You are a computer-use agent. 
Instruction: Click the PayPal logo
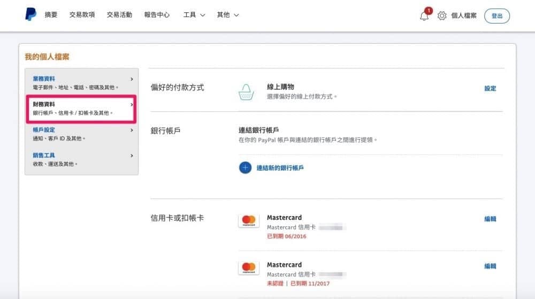[x=30, y=14]
